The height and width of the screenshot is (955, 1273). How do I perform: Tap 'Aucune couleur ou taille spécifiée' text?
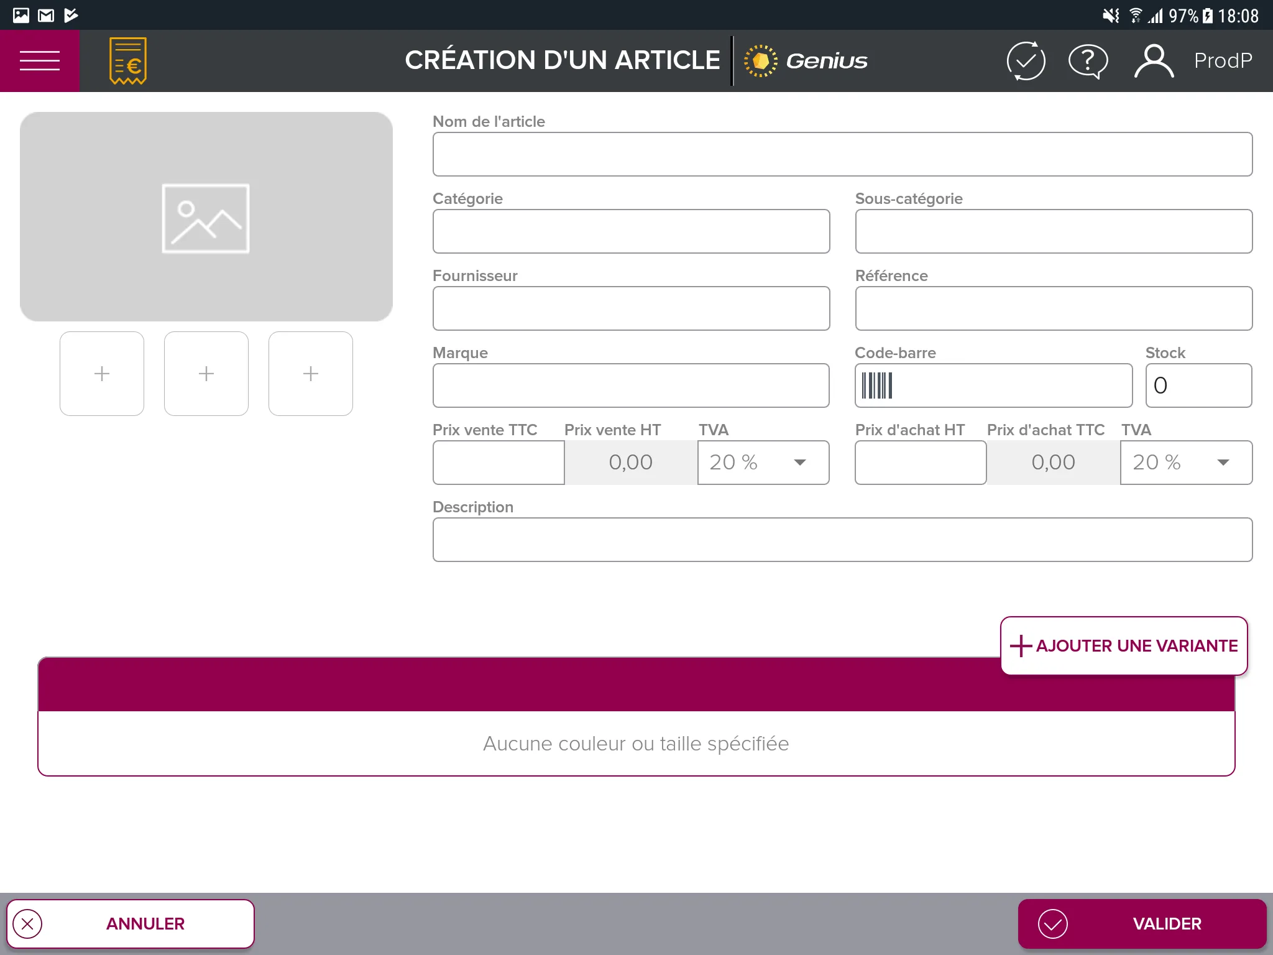tap(636, 744)
